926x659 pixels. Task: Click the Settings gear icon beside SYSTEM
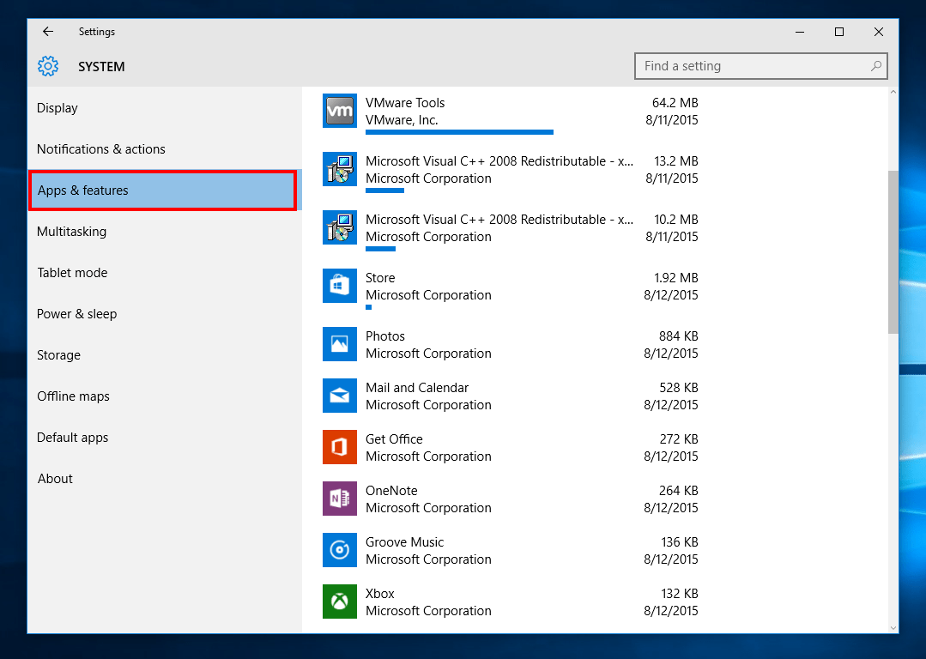point(48,66)
